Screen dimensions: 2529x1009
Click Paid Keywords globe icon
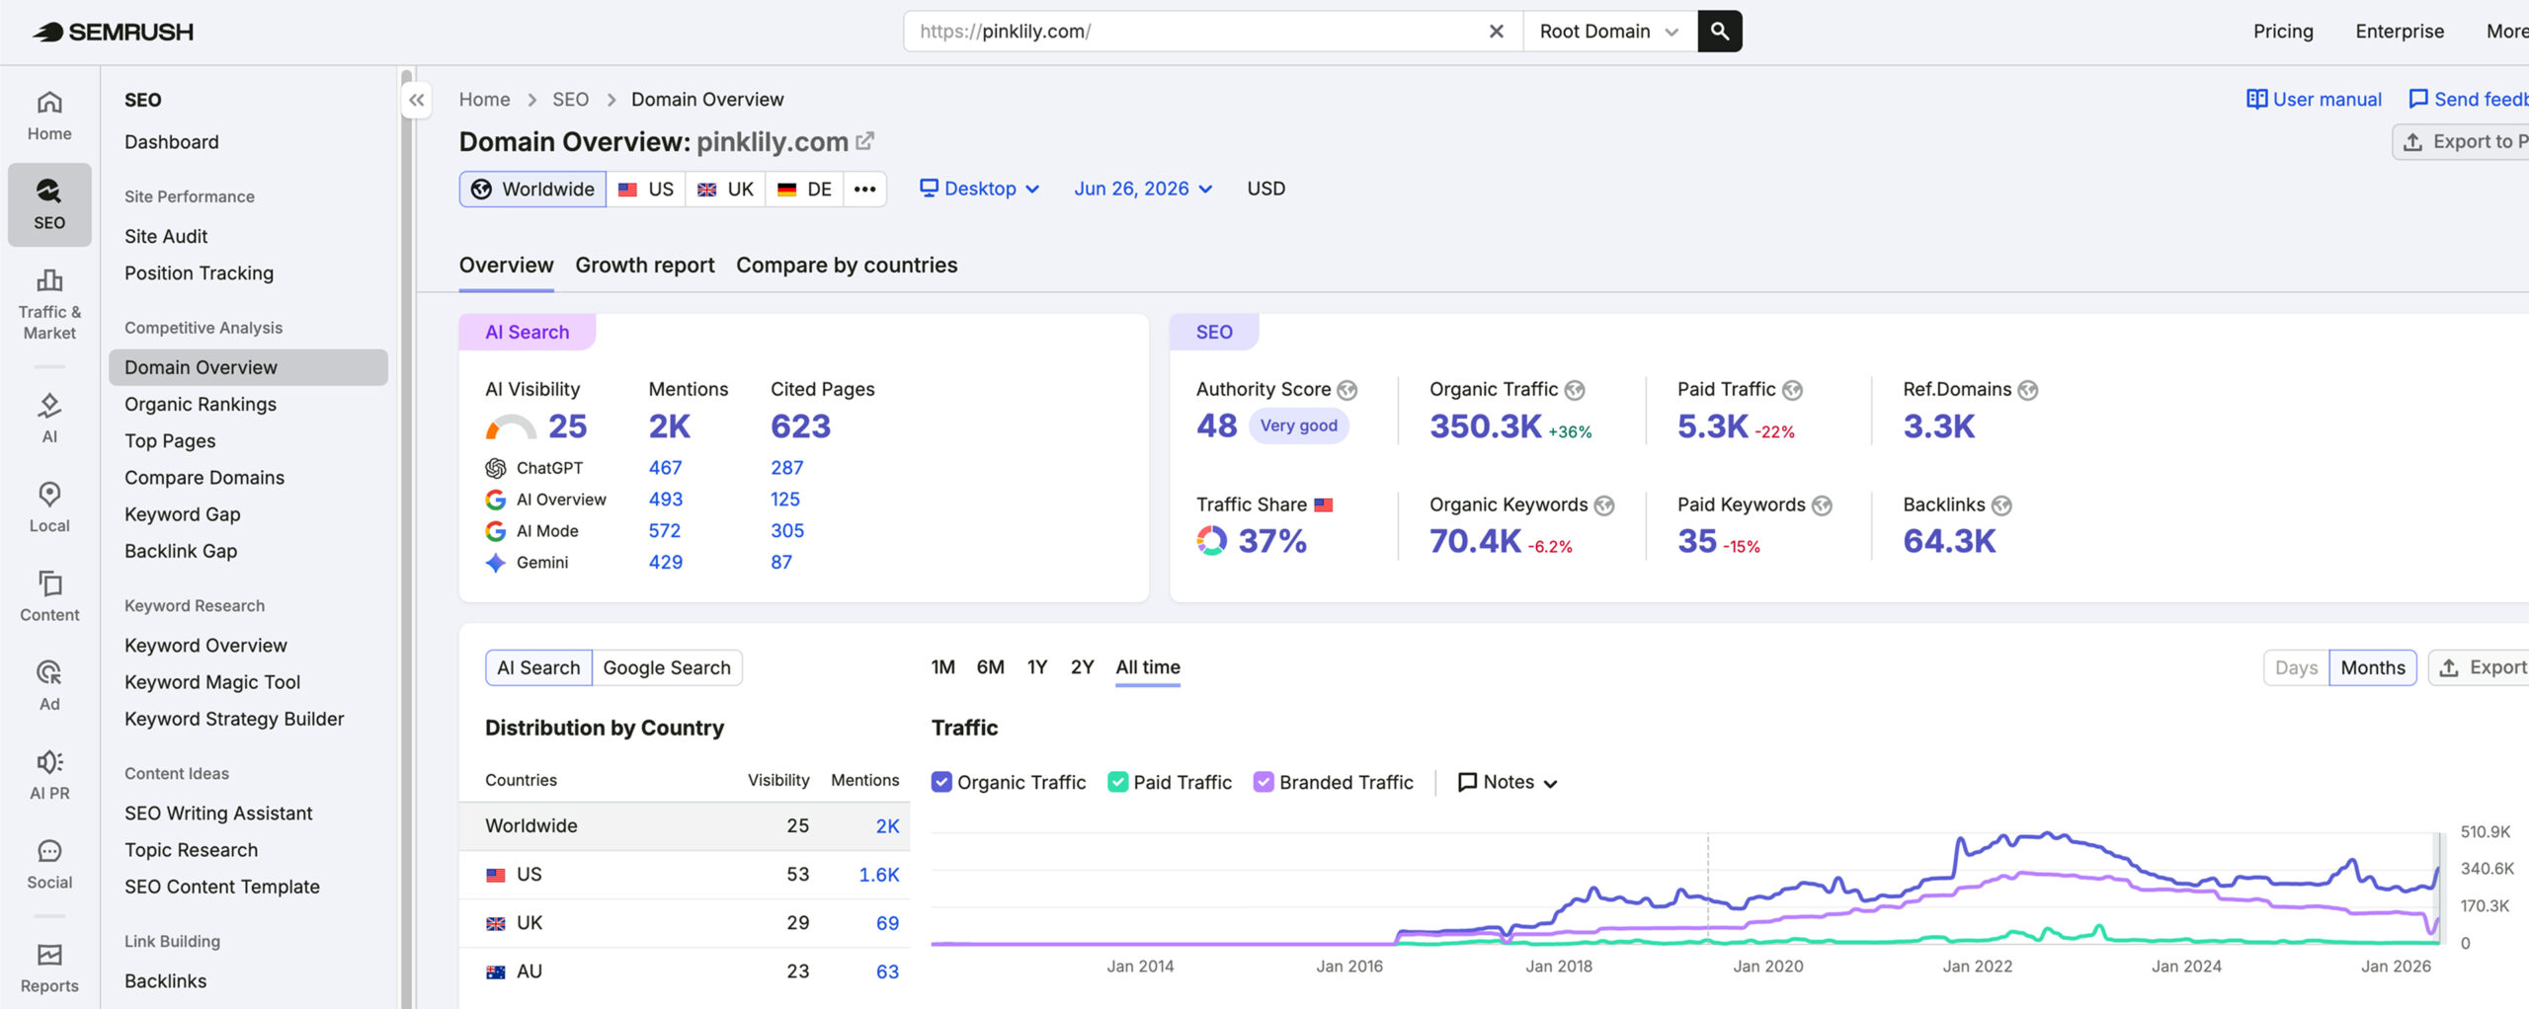pyautogui.click(x=1823, y=505)
